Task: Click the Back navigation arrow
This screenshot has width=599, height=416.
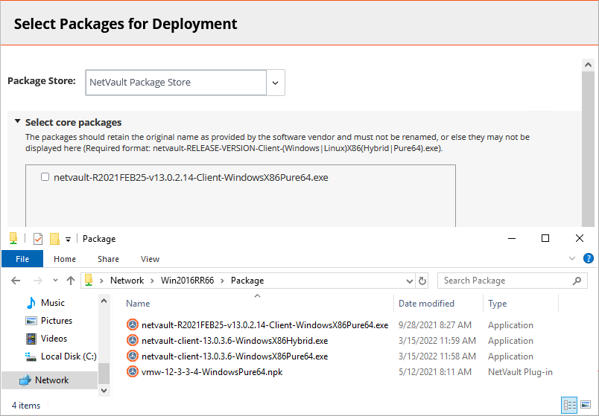Action: coord(16,281)
